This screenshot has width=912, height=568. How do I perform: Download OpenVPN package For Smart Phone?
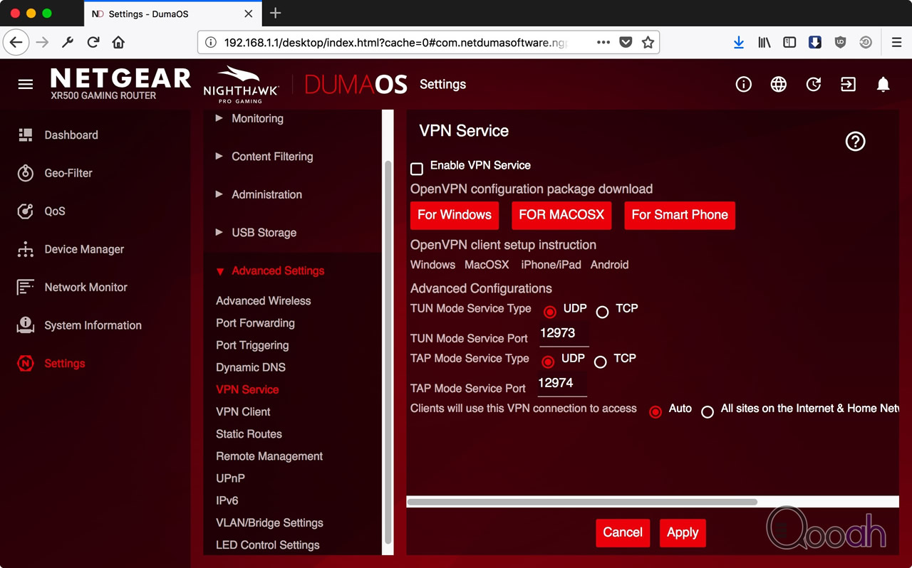680,215
